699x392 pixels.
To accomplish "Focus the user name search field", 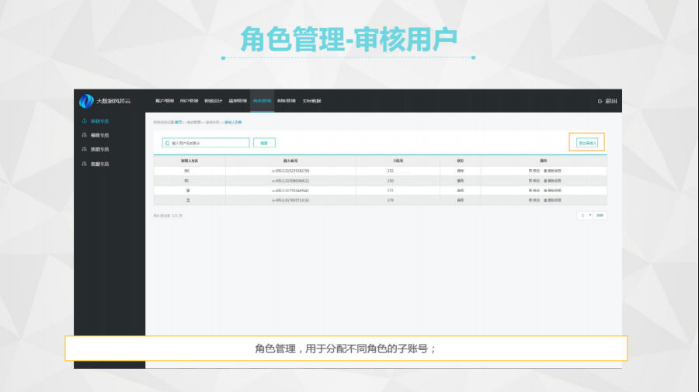I will (x=210, y=143).
